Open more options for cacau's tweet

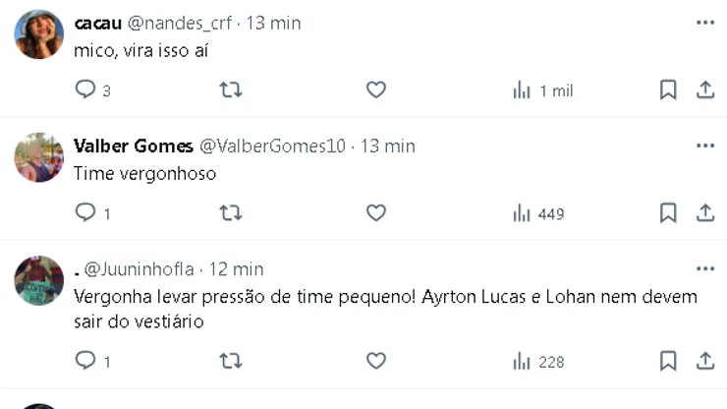(704, 23)
